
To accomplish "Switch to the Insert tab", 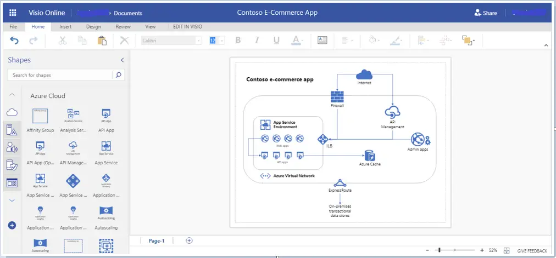I will click(x=65, y=26).
